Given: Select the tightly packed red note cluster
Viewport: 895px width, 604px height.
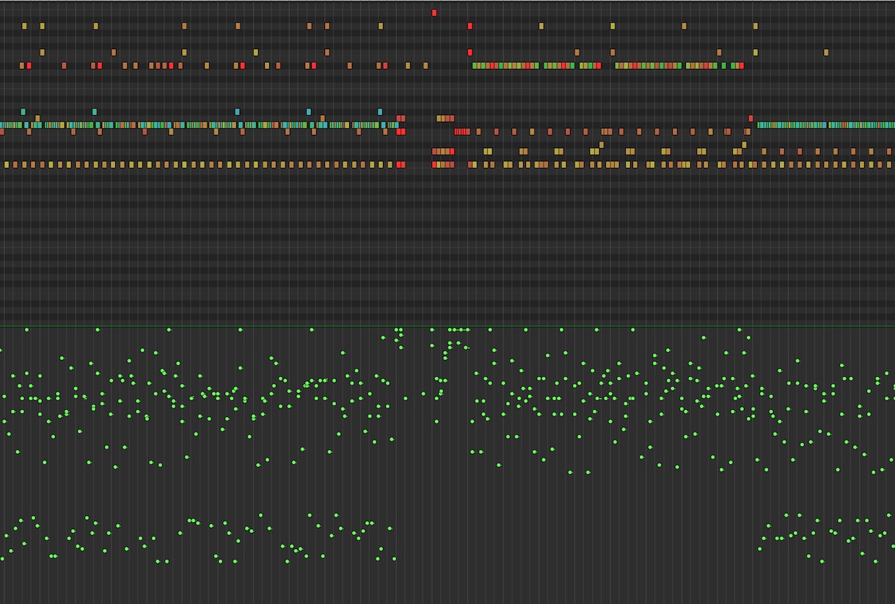Looking at the screenshot, I should click(462, 131).
